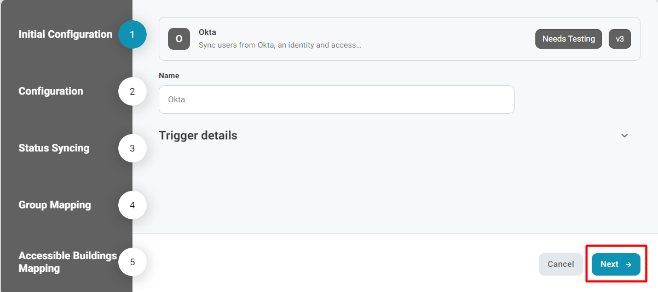Focus the Name input field
Viewport: 658px width, 292px height.
coord(337,100)
